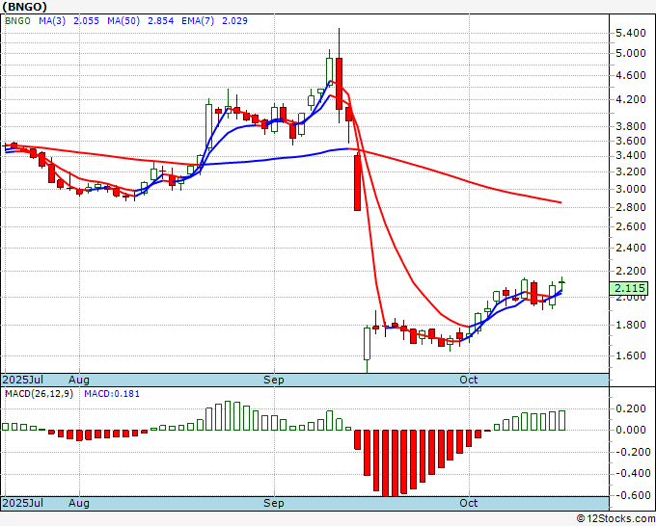Click the last green MACD histogram bar
Screen dimensions: 656x526
tap(561, 420)
